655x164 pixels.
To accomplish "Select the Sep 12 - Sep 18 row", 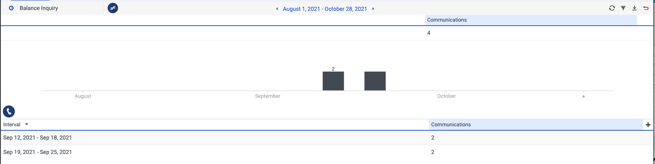I will pyautogui.click(x=327, y=138).
